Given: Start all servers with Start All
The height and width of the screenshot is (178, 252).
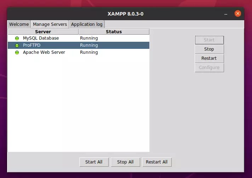Looking at the screenshot, I should (x=94, y=162).
